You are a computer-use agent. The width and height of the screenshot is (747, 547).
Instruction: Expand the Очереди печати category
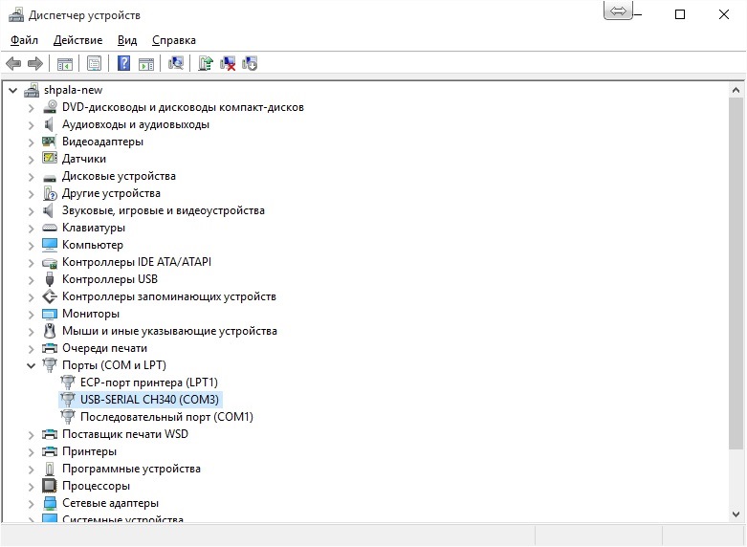pyautogui.click(x=31, y=349)
